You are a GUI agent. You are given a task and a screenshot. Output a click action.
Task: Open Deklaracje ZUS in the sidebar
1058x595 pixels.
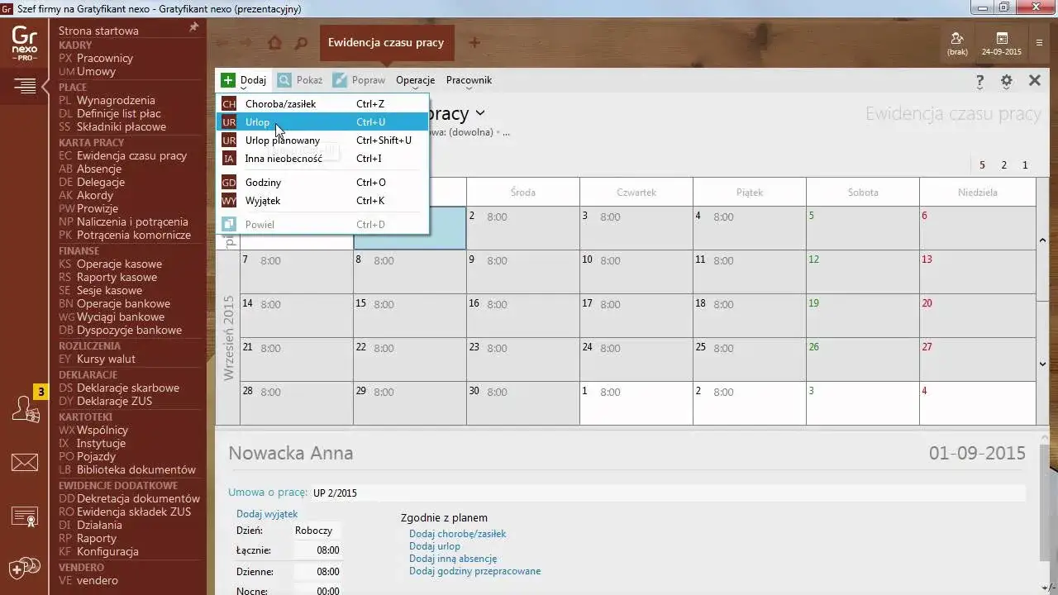pyautogui.click(x=114, y=401)
